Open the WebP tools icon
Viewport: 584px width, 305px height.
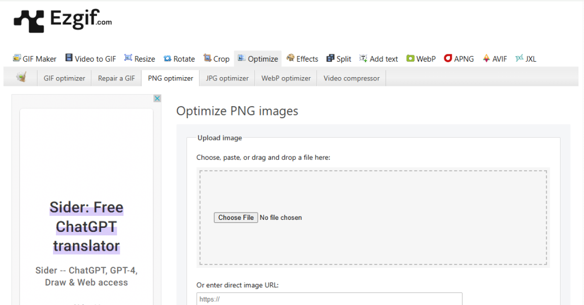click(410, 58)
